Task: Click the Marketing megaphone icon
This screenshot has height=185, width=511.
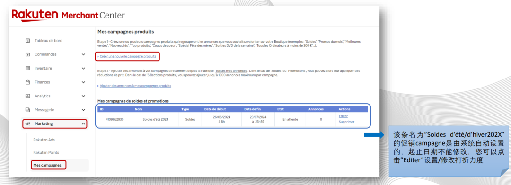Action: (x=28, y=124)
